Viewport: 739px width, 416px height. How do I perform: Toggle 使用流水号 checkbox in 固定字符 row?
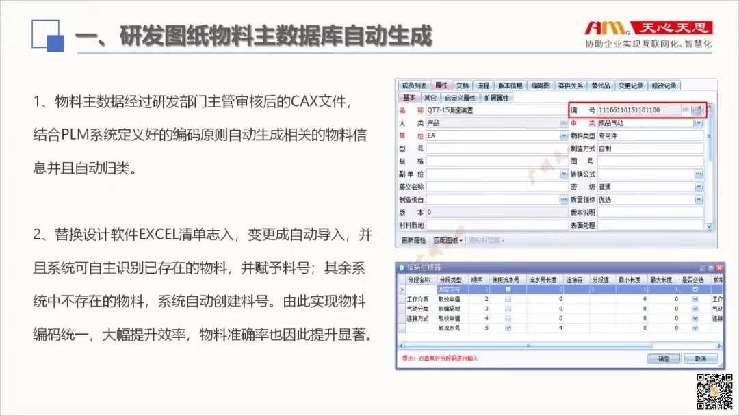click(508, 289)
